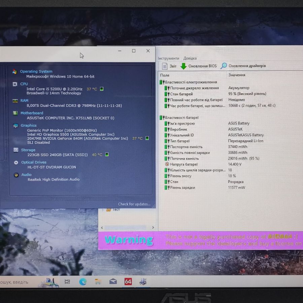This screenshot has height=303, width=303.
Task: Open the CPU section link
Action: (x=24, y=84)
